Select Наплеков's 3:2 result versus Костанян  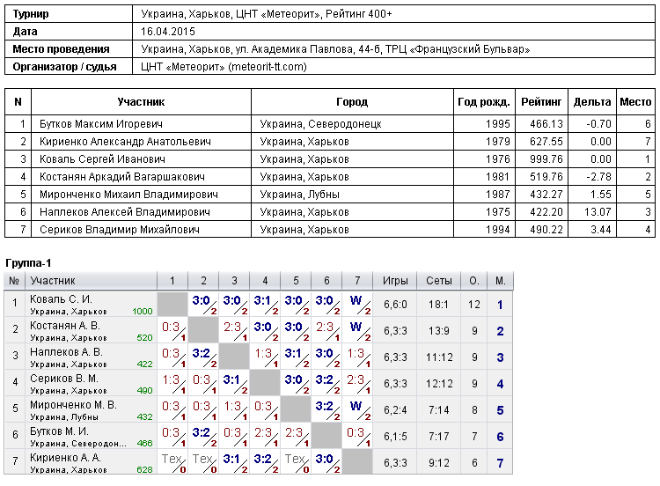pos(204,357)
